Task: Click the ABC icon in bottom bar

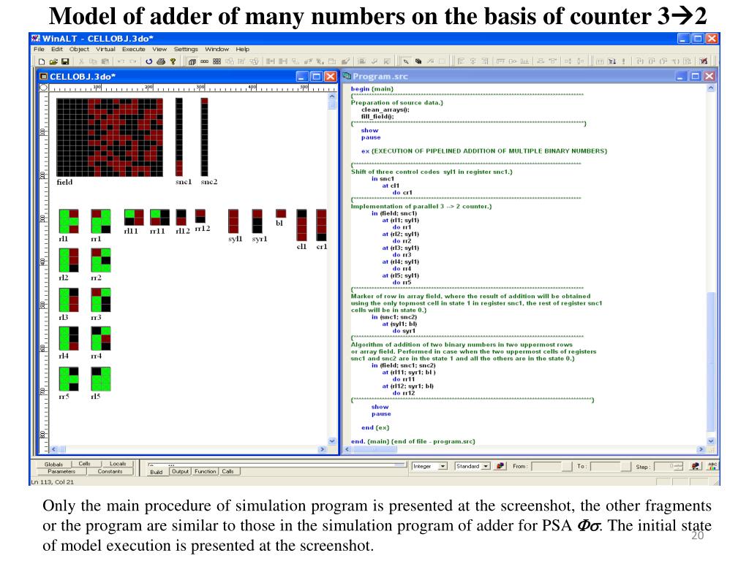Action: point(712,466)
